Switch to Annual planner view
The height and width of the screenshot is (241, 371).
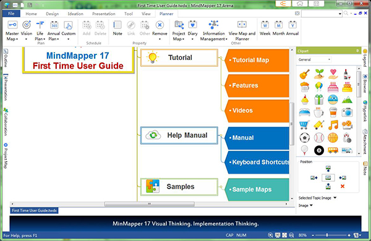click(292, 28)
